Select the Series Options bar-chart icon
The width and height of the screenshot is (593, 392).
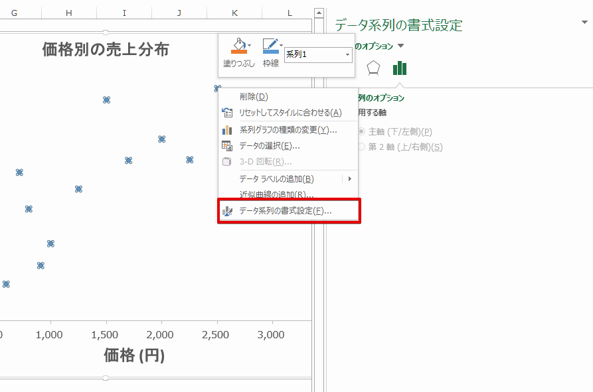pos(398,68)
